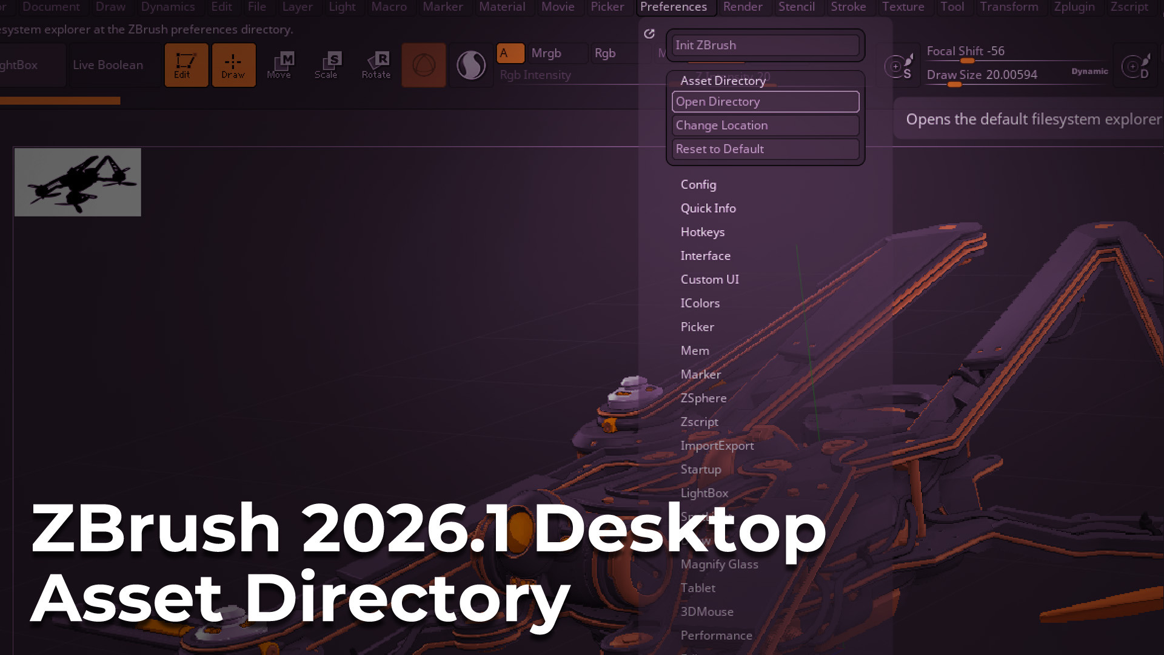Open the Zplugin menu
Image resolution: width=1164 pixels, height=655 pixels.
(x=1074, y=7)
